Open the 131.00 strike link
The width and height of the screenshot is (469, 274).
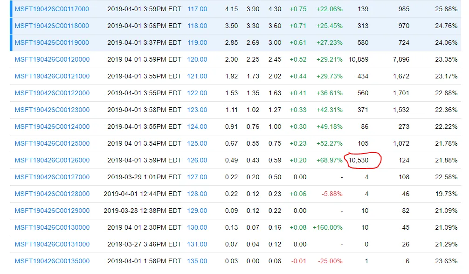[x=197, y=244]
